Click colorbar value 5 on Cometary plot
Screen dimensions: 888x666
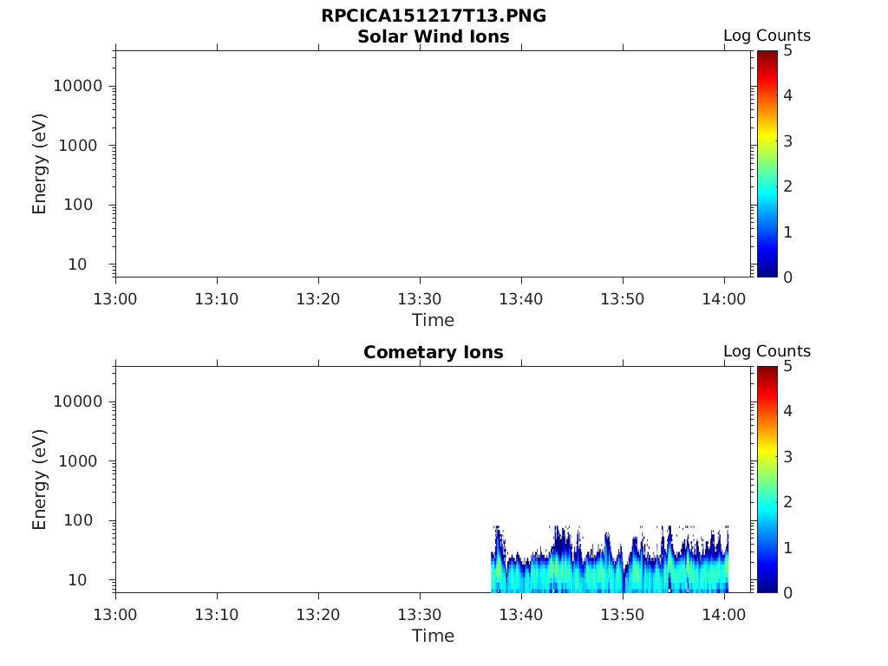tap(787, 367)
